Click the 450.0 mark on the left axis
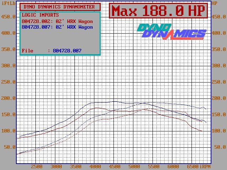 tap(9, 17)
